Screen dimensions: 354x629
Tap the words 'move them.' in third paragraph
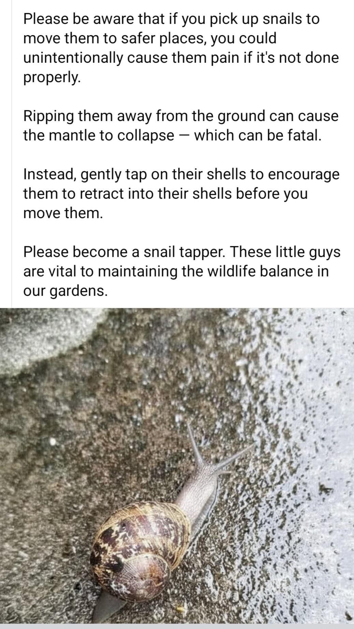63,214
